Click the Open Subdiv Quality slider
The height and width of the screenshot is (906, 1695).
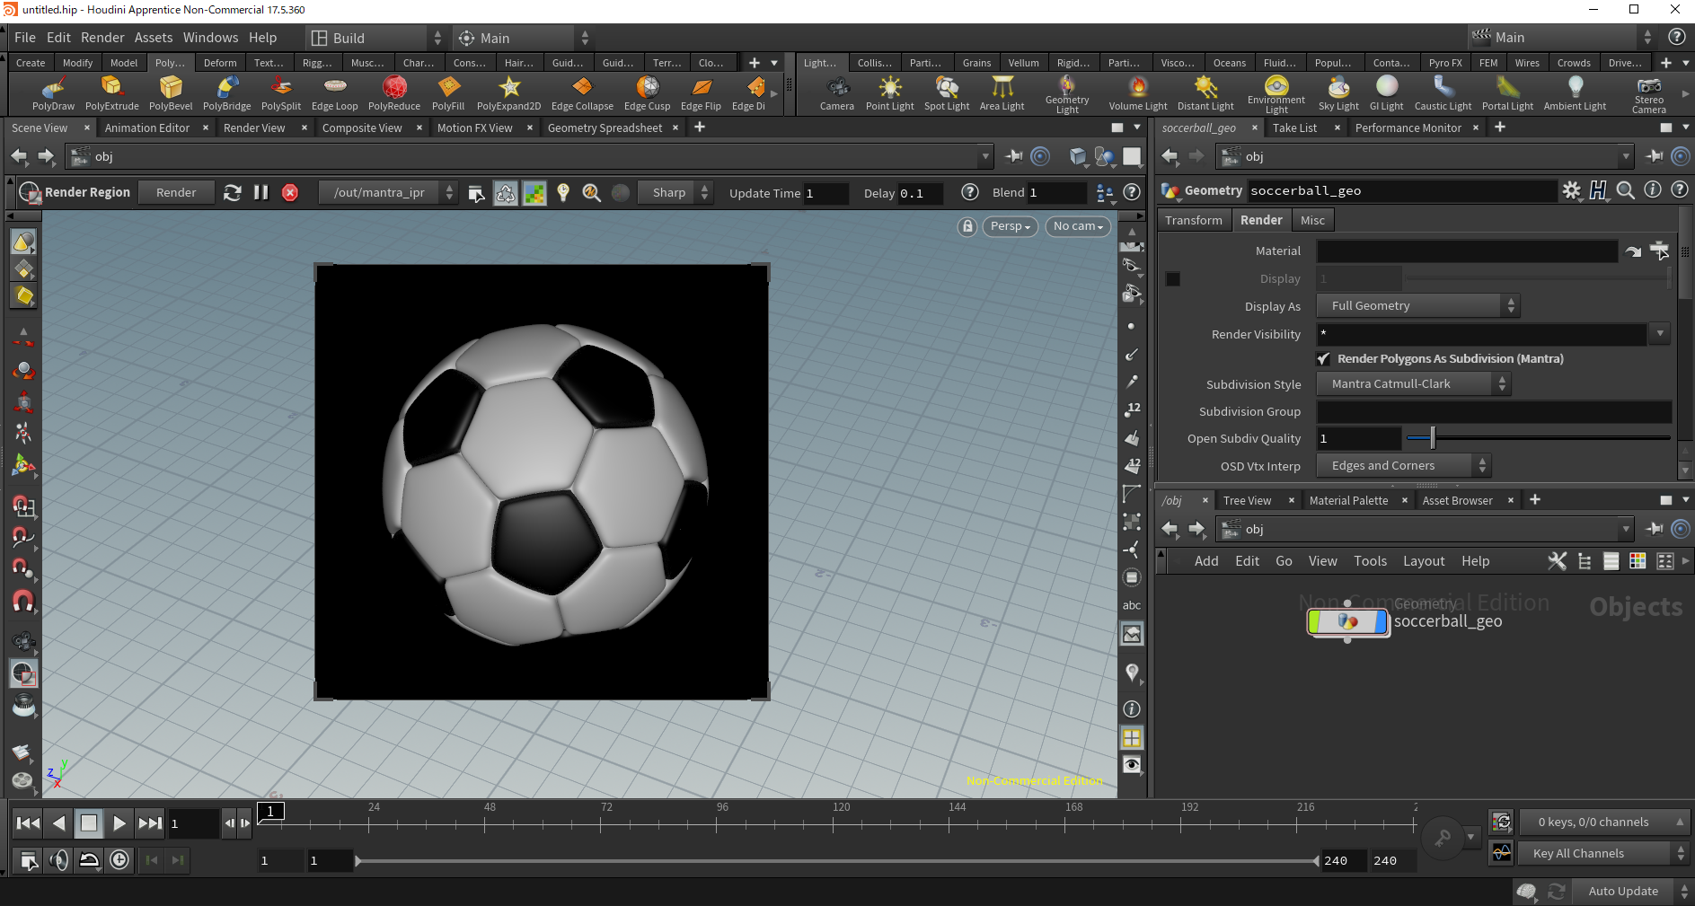pos(1538,438)
